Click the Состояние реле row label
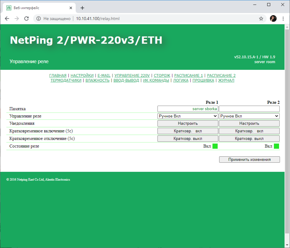Screen dimensions: 290x248 [x=24, y=146]
